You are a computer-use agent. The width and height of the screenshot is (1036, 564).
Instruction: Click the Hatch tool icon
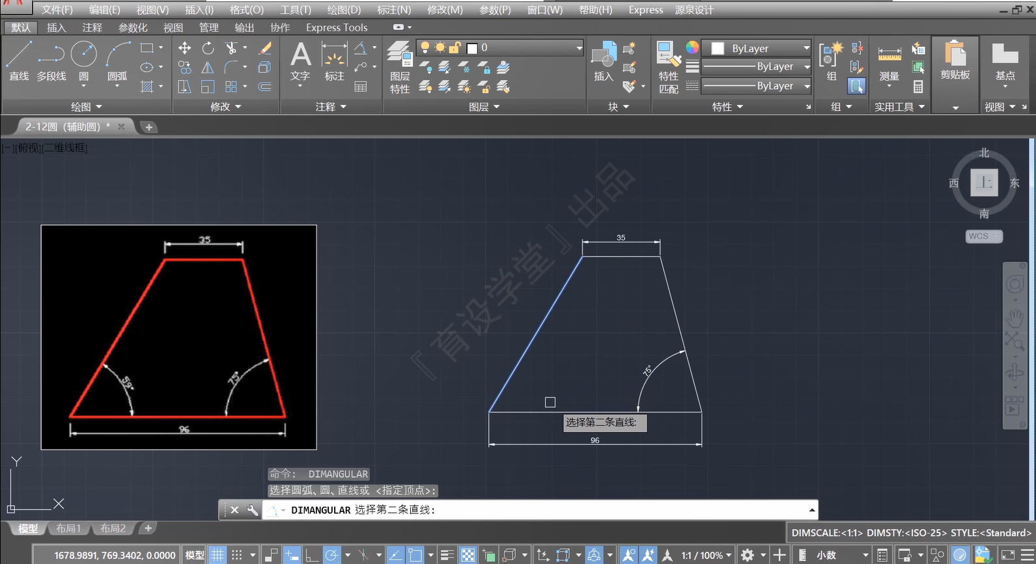tap(147, 87)
